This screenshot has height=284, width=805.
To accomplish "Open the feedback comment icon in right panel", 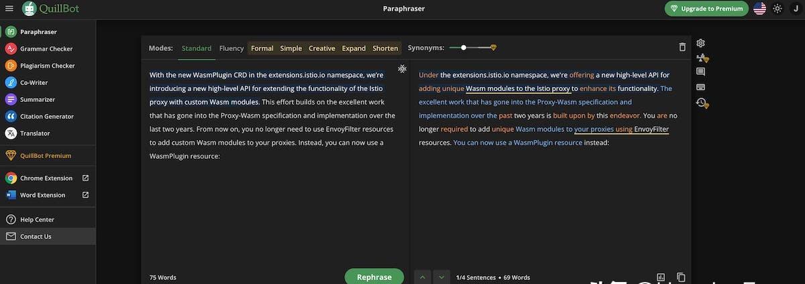I will [701, 72].
